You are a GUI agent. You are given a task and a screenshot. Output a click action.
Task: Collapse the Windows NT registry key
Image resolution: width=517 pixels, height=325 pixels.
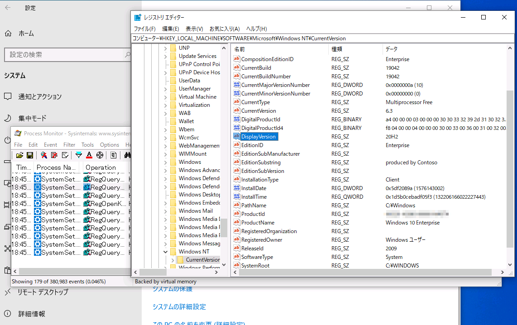pos(165,252)
